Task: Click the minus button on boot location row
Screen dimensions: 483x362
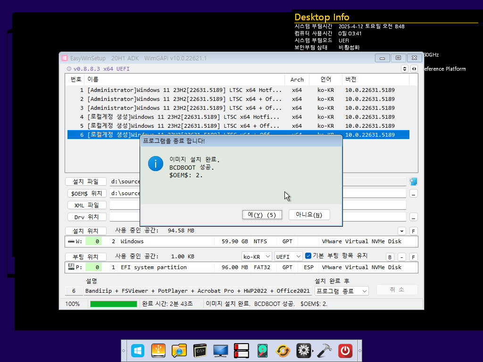Action: click(x=402, y=257)
